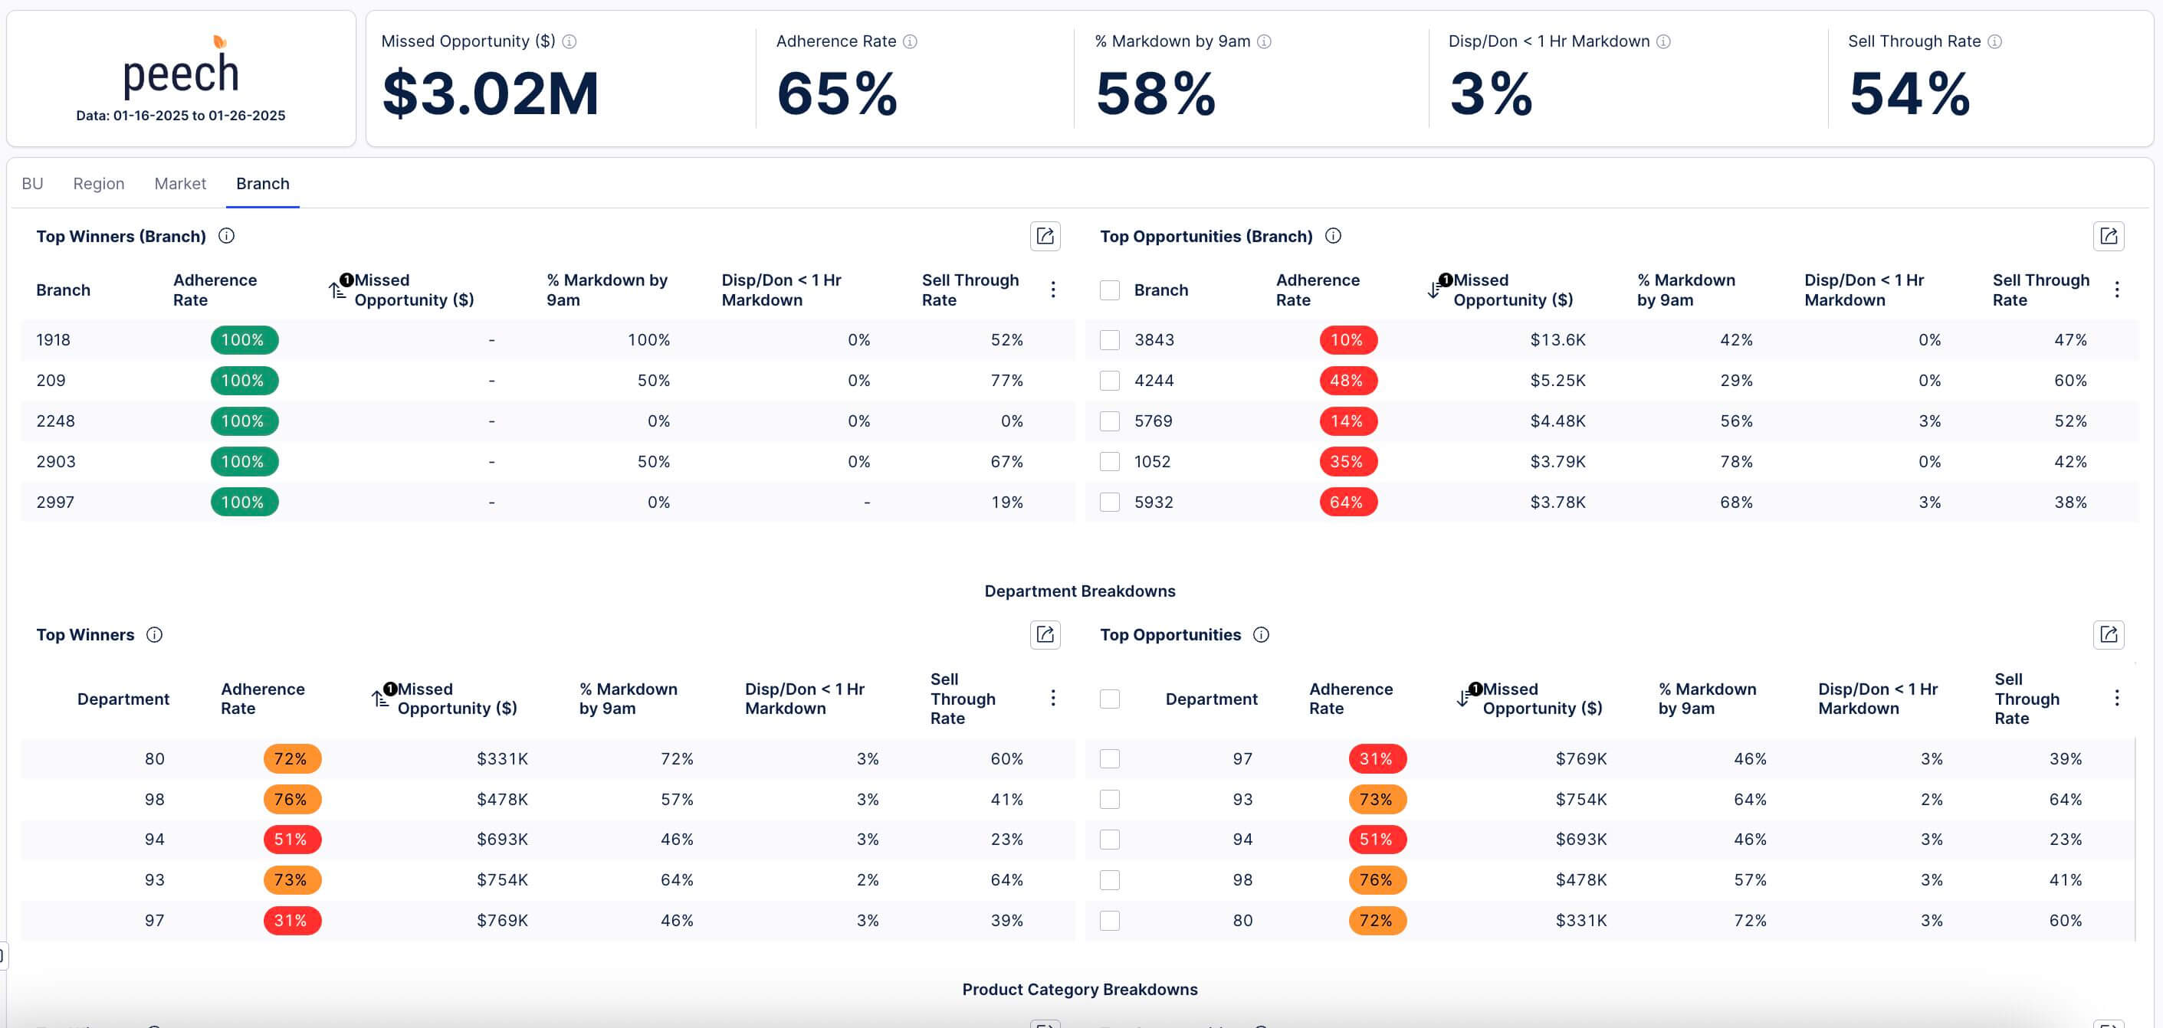Open column options menu for Top Winners (Branch)
This screenshot has height=1028, width=2163.
click(x=1053, y=290)
